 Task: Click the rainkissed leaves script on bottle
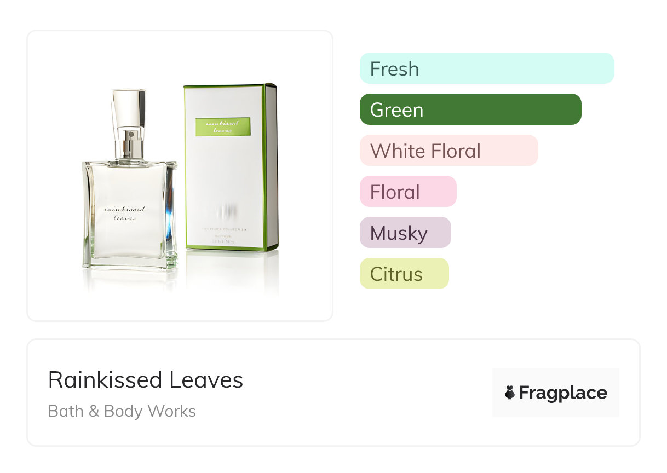[119, 213]
